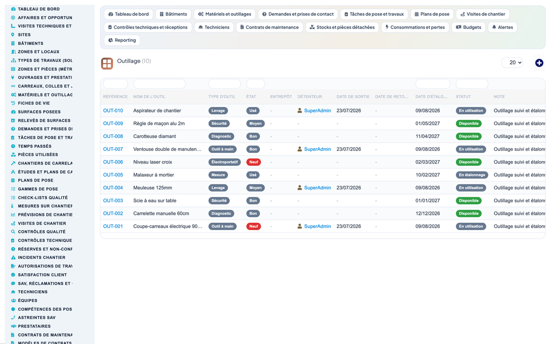Click the Incidents chantier warning icon

click(x=13, y=257)
